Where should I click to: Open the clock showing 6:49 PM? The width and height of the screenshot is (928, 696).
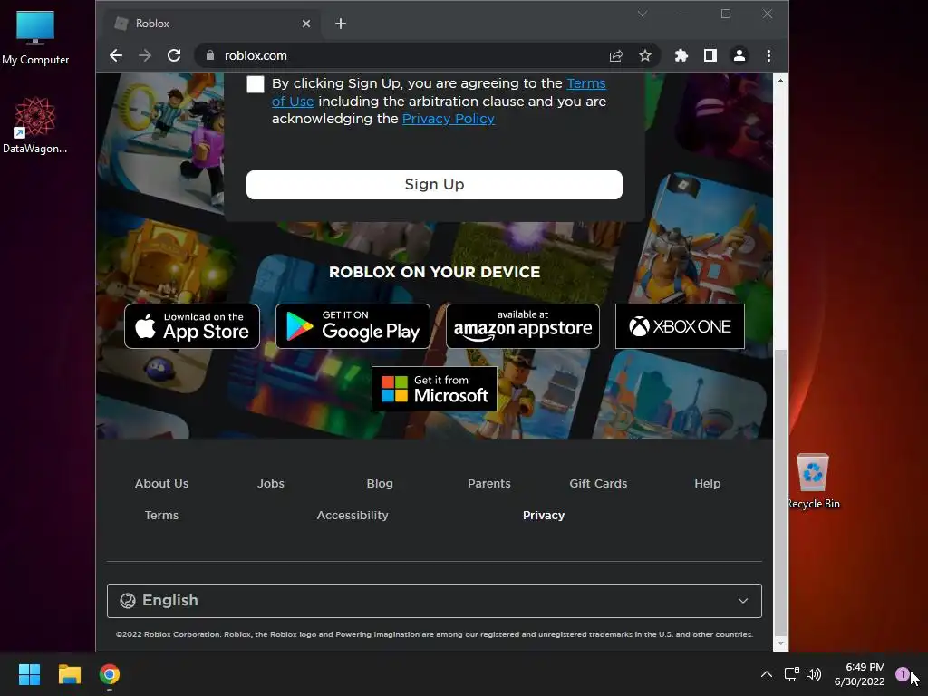(859, 674)
